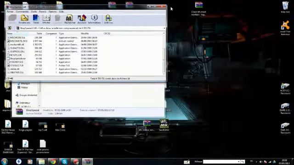Click the up-one-level icon beside address bar

(x=10, y=28)
